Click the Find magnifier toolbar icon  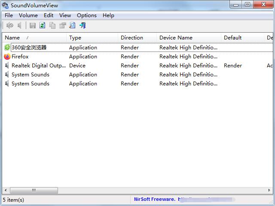tap(72, 26)
